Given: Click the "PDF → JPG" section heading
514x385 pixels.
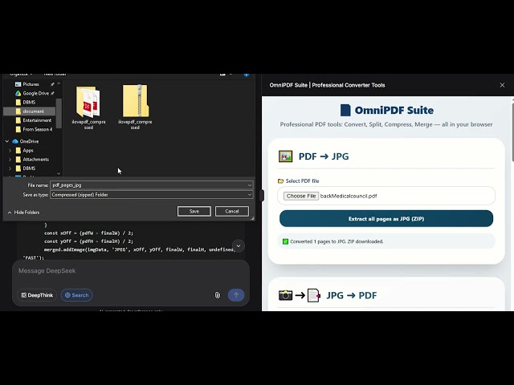Looking at the screenshot, I should (x=324, y=156).
